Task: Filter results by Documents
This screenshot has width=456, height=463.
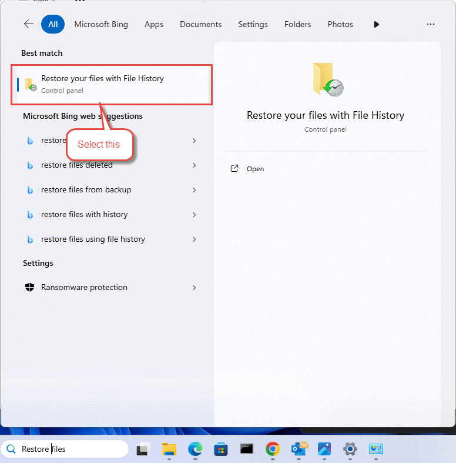Action: click(200, 24)
